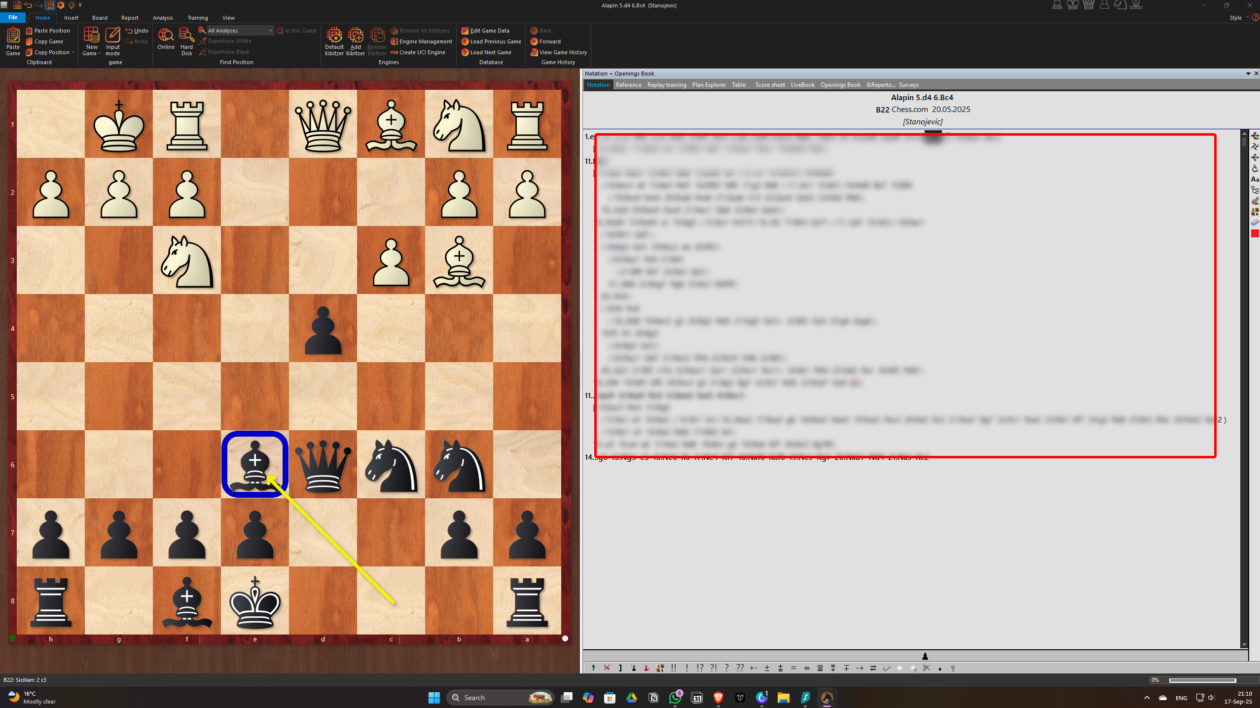Viewport: 1260px width, 708px height.
Task: Select the Reference tab in notation pane
Action: click(x=628, y=85)
